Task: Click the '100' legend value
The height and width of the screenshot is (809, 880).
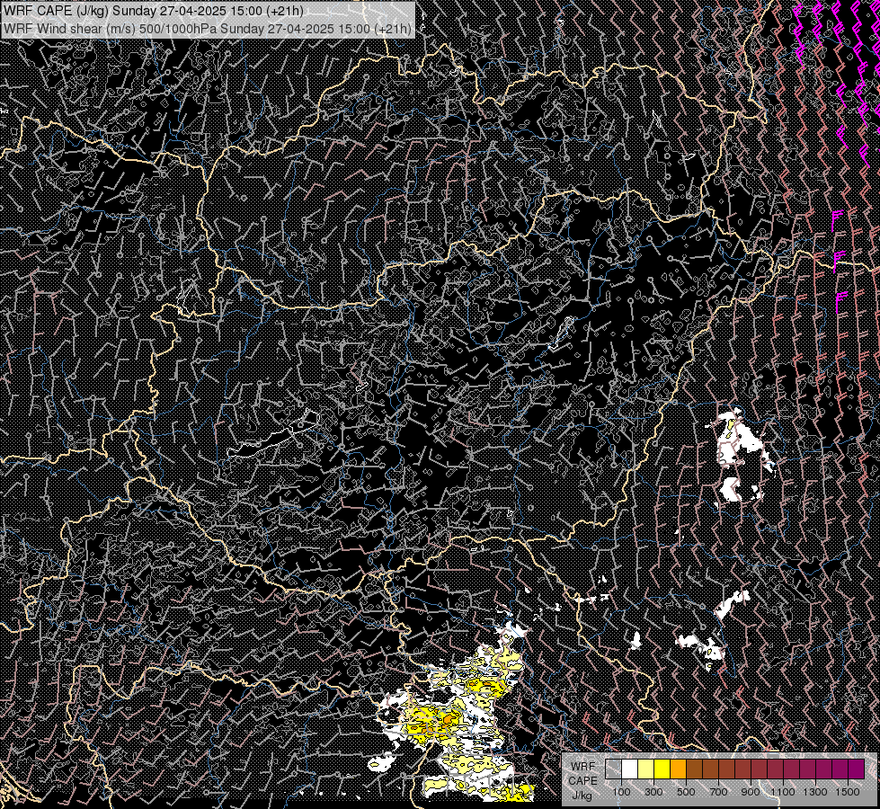Action: coord(621,792)
